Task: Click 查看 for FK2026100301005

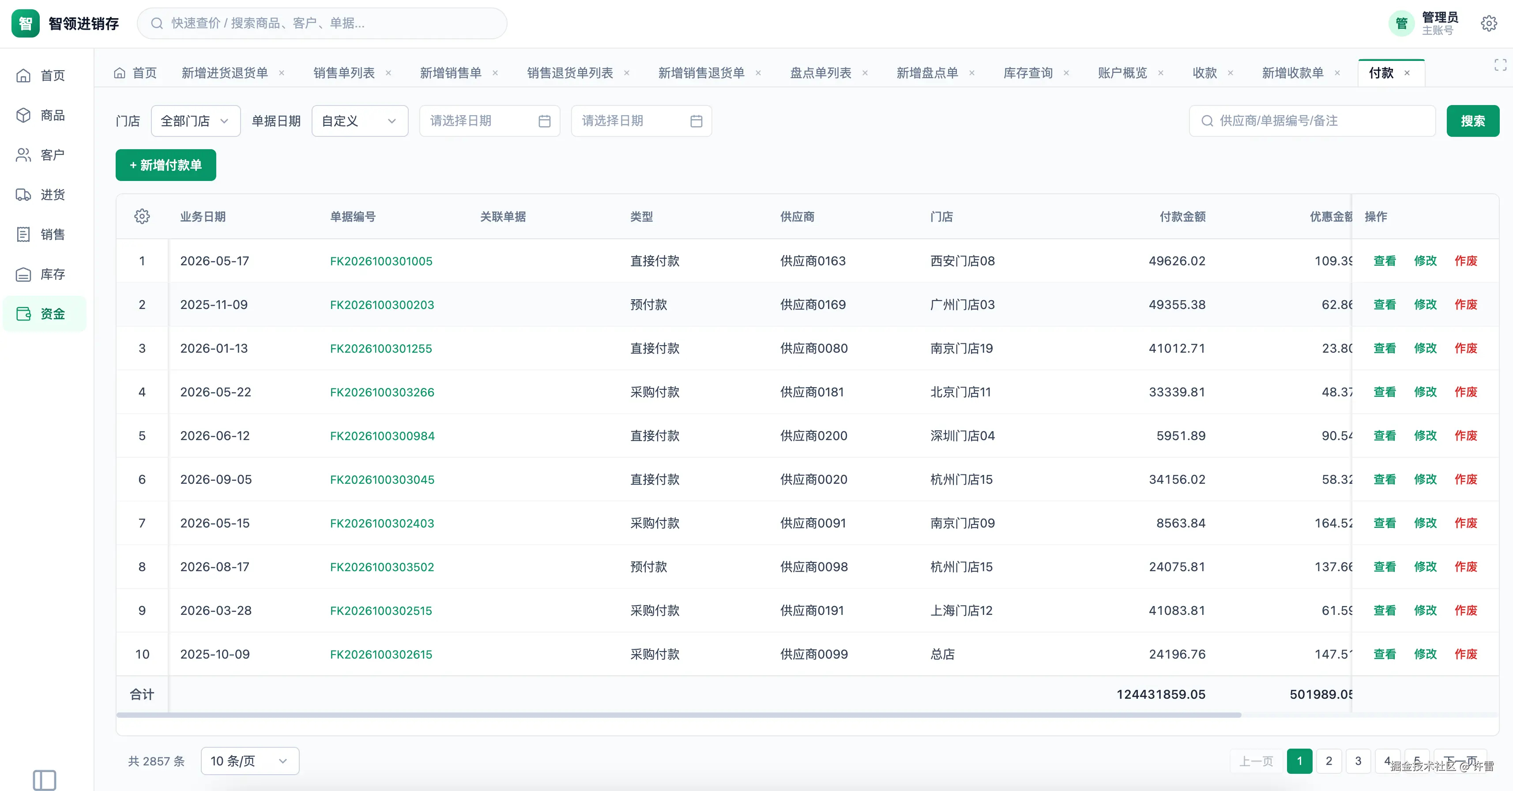Action: (1385, 261)
